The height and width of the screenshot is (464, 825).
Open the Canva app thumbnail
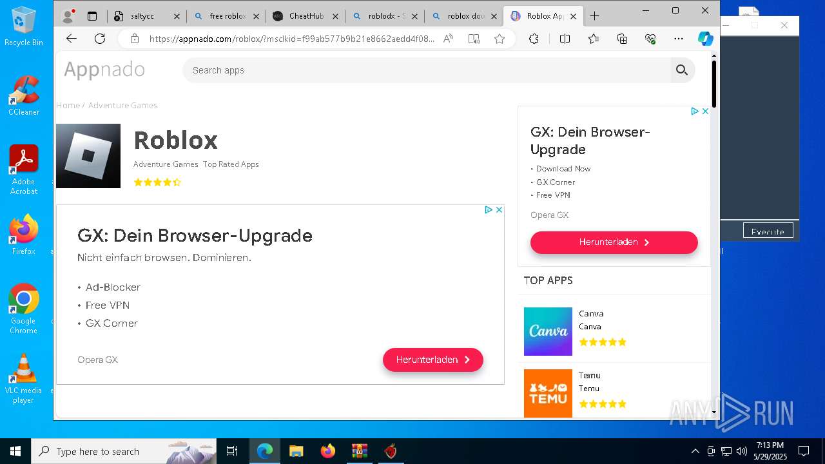coord(548,331)
